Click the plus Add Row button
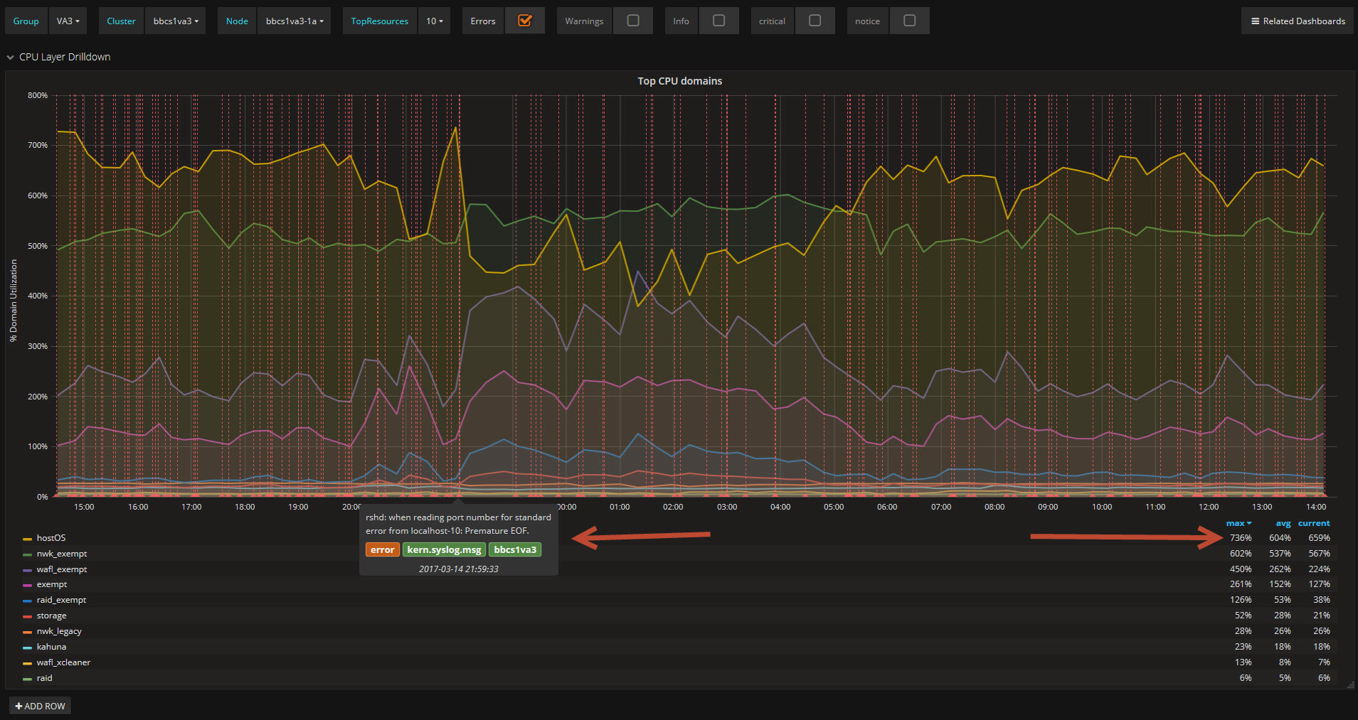Screen dimensions: 1358x720 [x=41, y=706]
